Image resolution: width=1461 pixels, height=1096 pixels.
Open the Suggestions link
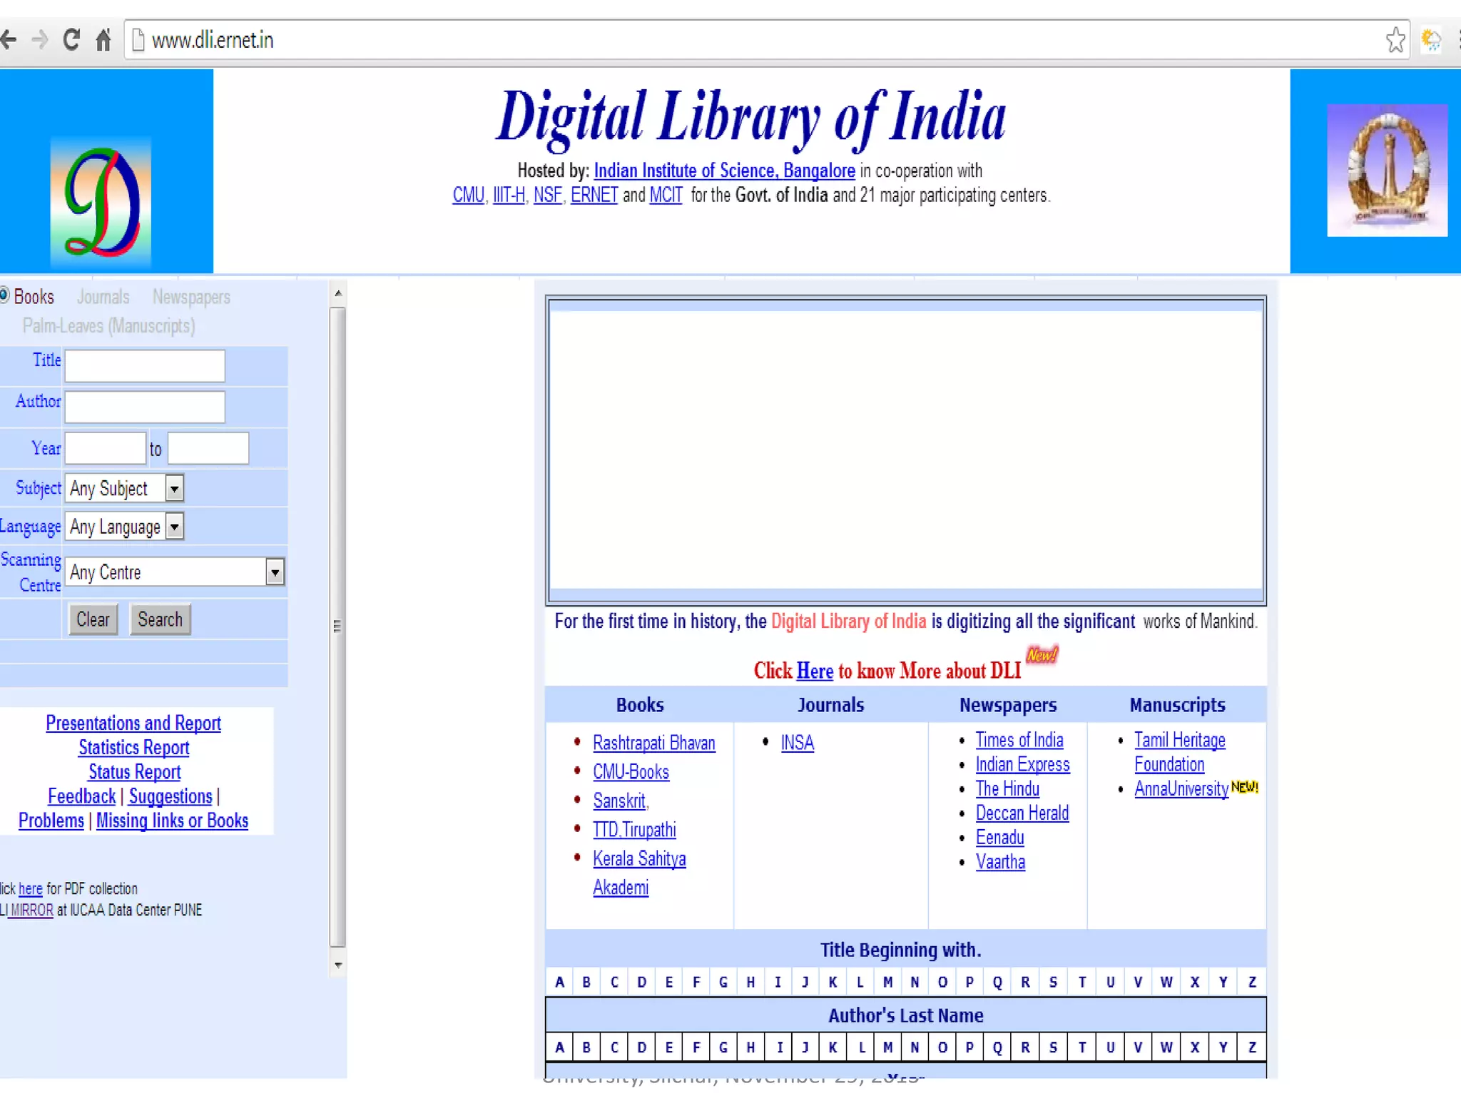[170, 796]
